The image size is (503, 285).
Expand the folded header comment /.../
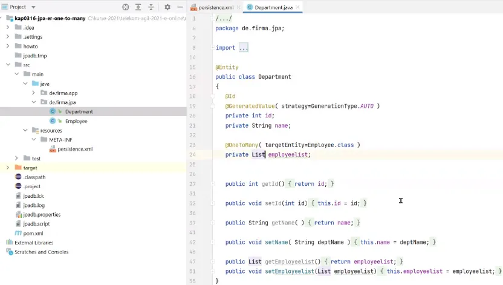tap(224, 19)
